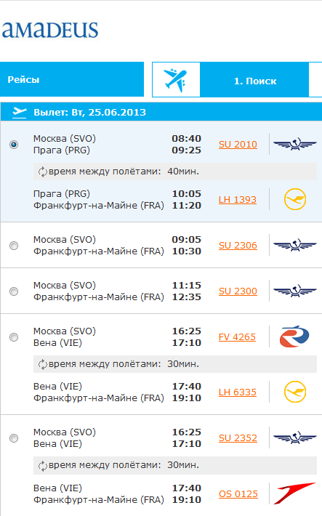322x516 pixels.
Task: Open the LH 1393 flight link
Action: pyautogui.click(x=238, y=200)
